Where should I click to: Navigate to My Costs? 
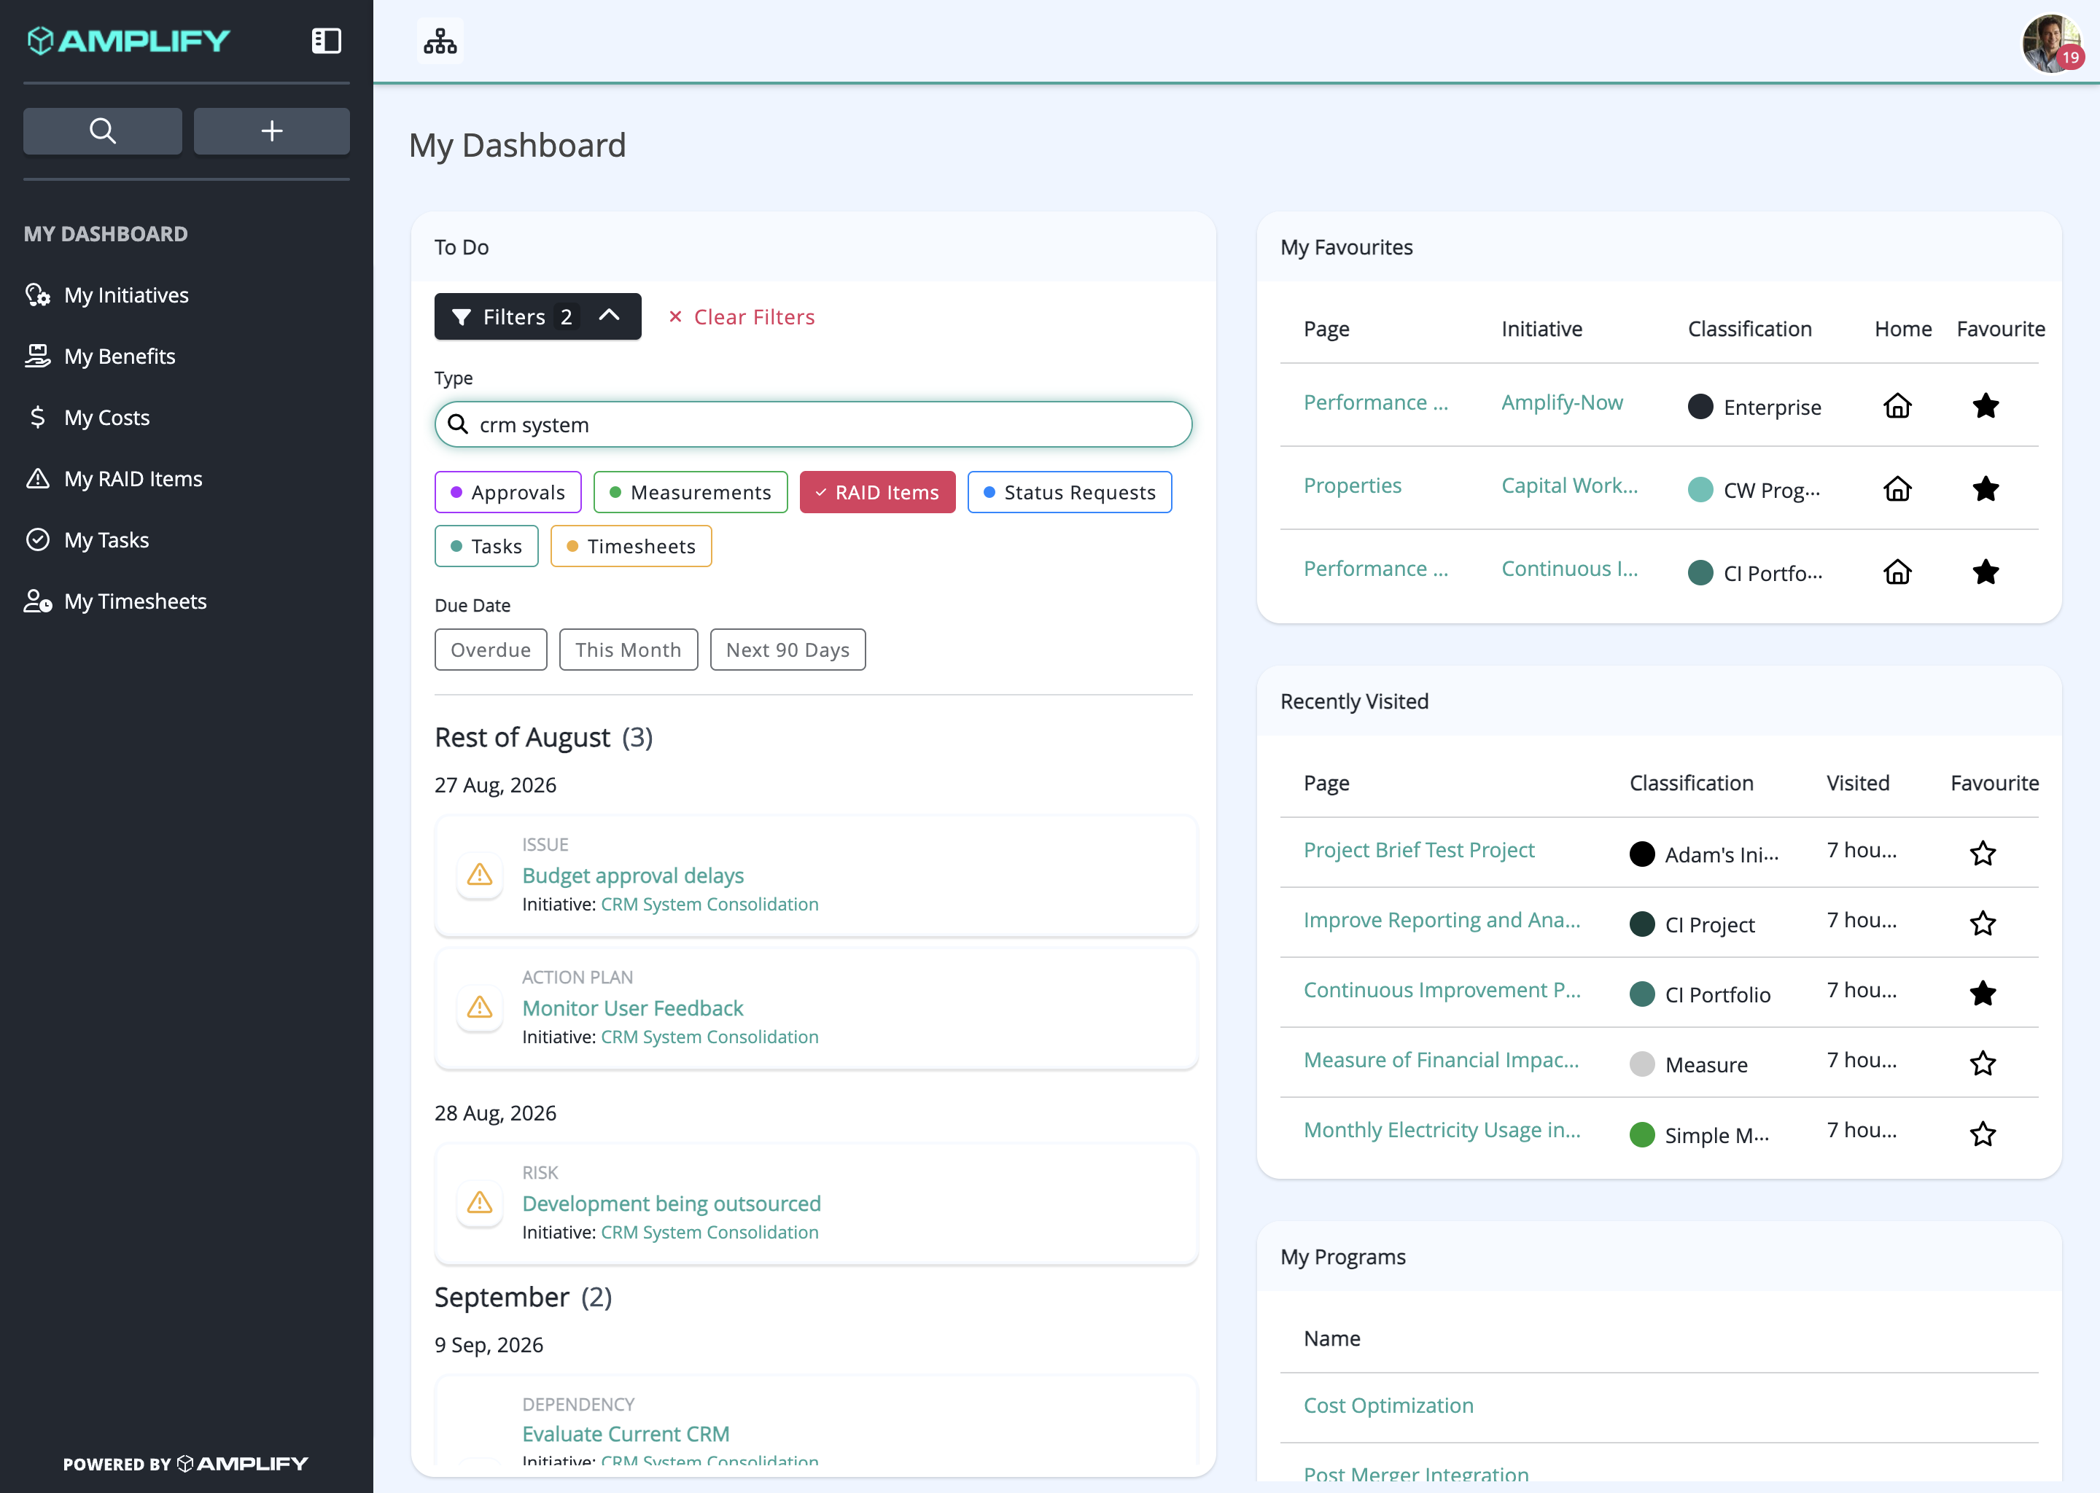coord(106,418)
